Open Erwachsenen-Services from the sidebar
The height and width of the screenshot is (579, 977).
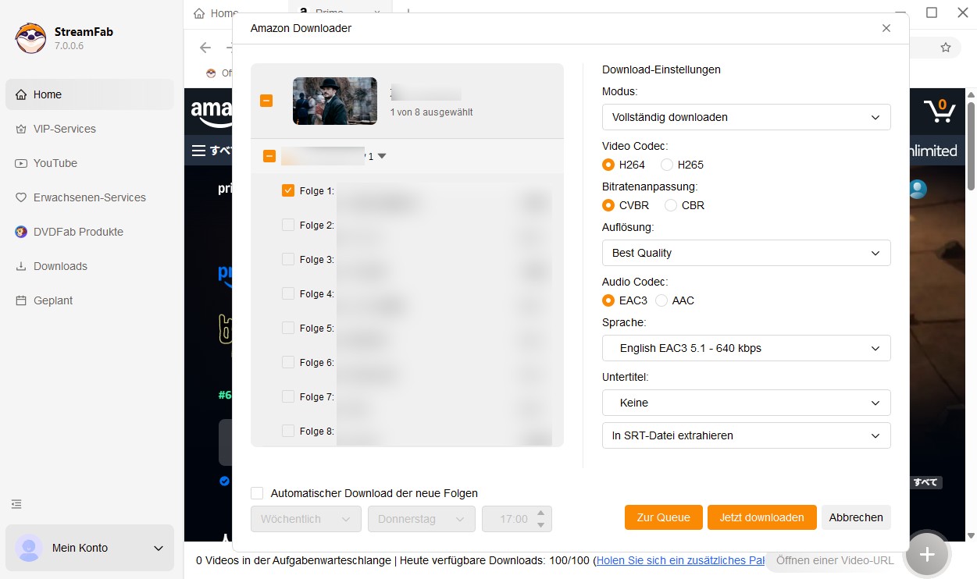click(87, 197)
